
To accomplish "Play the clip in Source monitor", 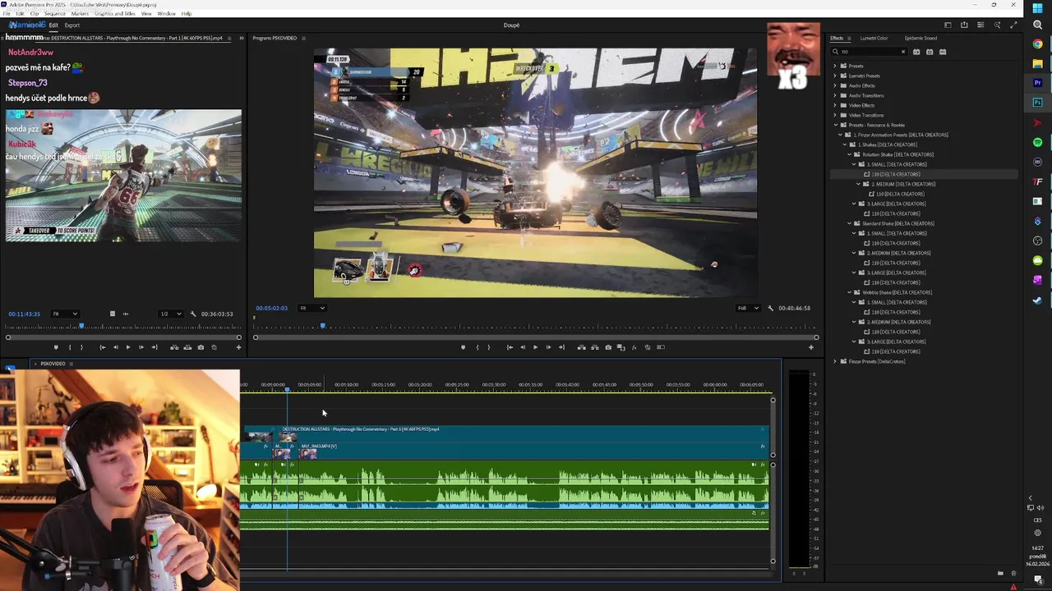I will 128,347.
